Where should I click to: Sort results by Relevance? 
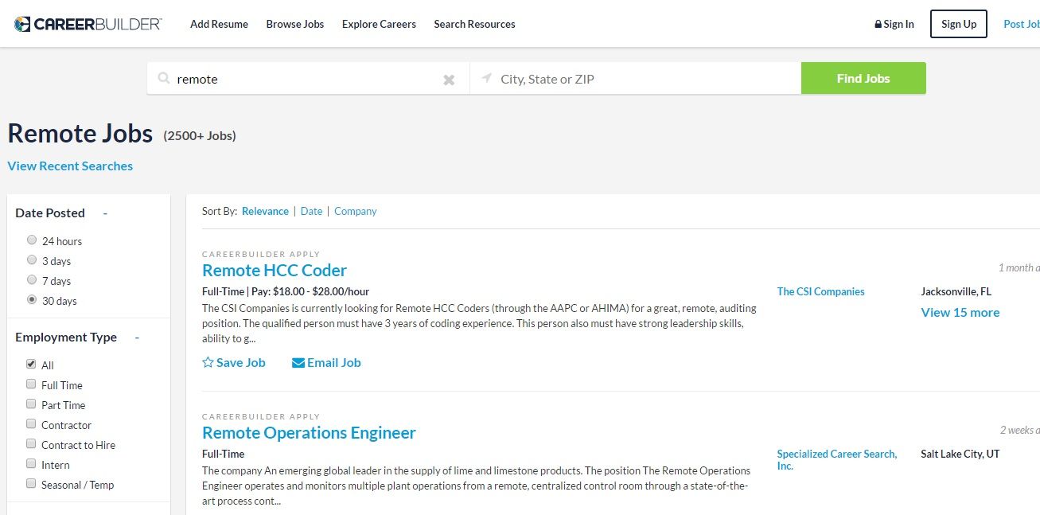[x=265, y=211]
